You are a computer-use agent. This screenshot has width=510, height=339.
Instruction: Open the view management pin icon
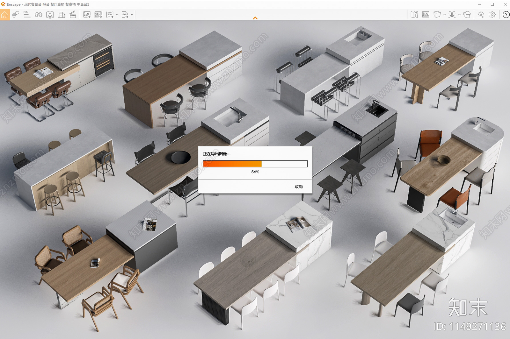[x=16, y=15]
